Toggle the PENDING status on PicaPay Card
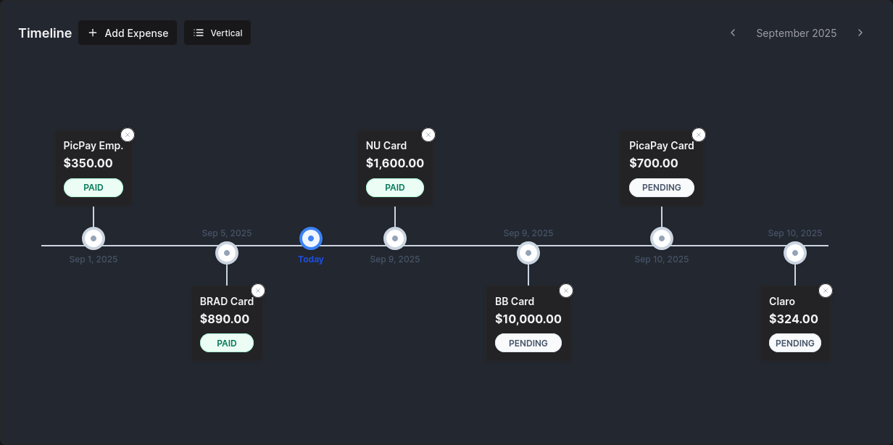Image resolution: width=893 pixels, height=445 pixels. click(x=662, y=187)
